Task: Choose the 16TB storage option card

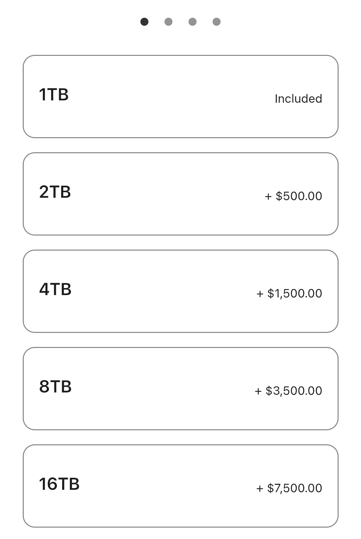Action: click(x=180, y=486)
